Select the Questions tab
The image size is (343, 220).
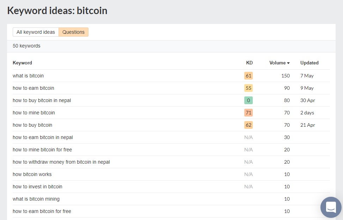pos(73,32)
